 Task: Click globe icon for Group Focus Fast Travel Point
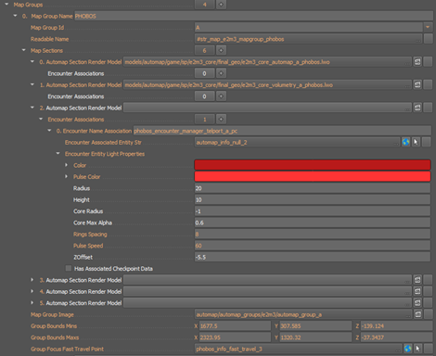point(408,349)
